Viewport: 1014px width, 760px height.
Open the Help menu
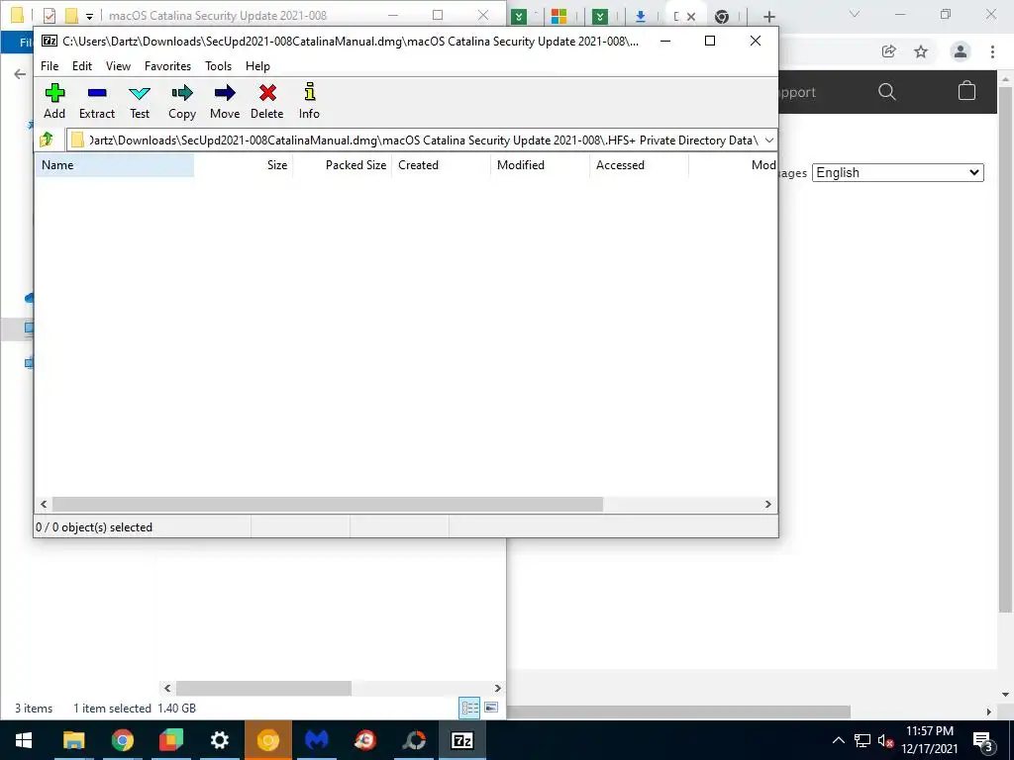tap(257, 66)
